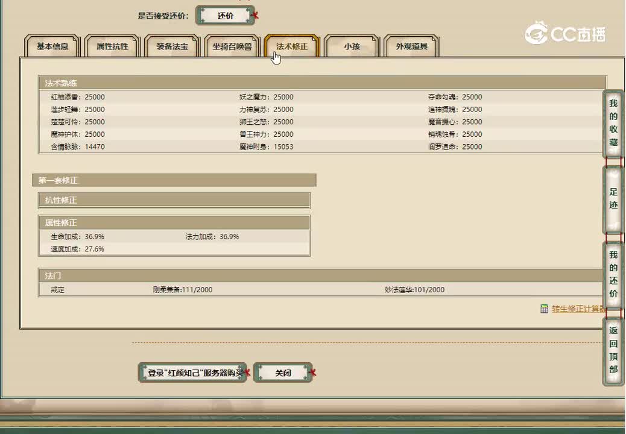Image resolution: width=626 pixels, height=434 pixels.
Task: Open the 装备法宝 tab
Action: pos(172,46)
